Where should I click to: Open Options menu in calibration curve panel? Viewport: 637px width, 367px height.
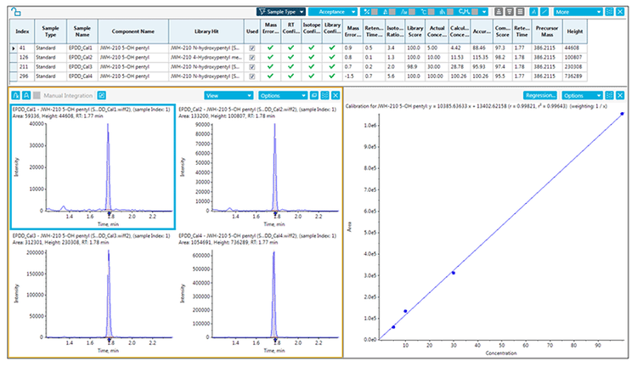click(580, 95)
